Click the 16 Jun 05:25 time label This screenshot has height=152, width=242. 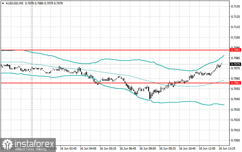108,149
